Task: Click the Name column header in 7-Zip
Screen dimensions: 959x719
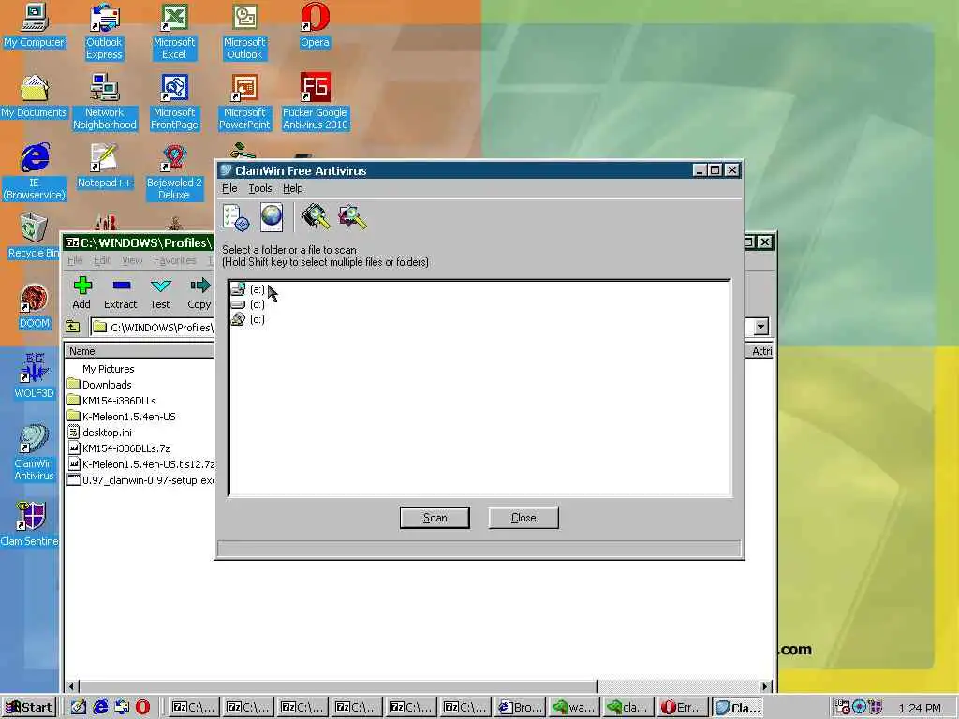Action: click(140, 351)
